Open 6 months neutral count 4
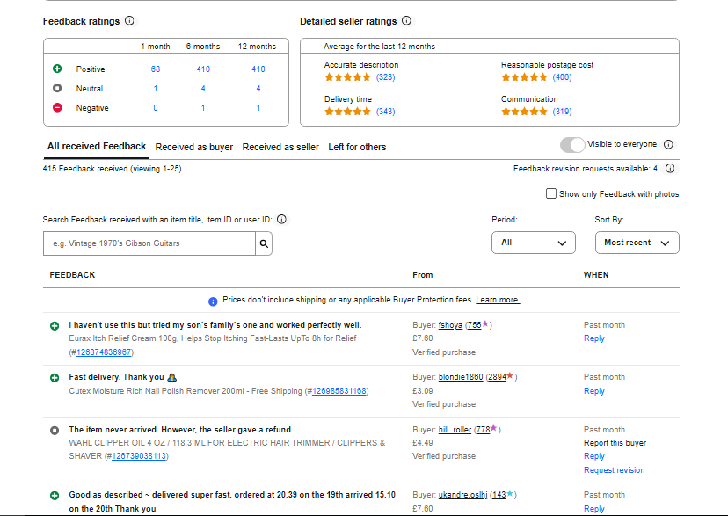This screenshot has width=728, height=516. 203,89
